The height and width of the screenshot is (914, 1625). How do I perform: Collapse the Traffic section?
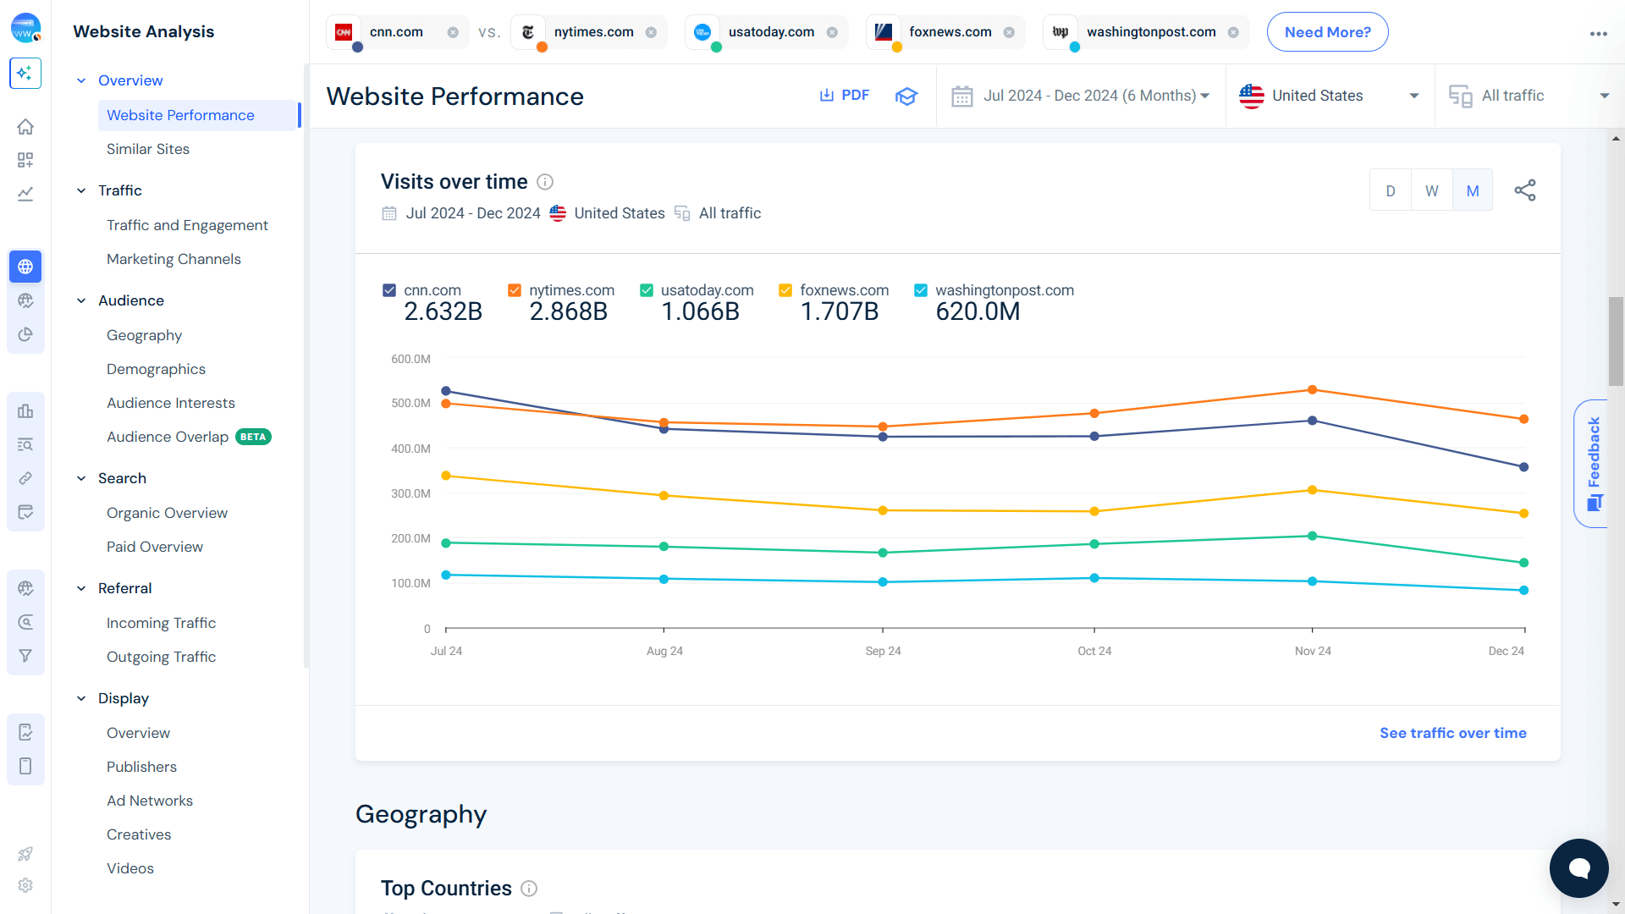81,190
